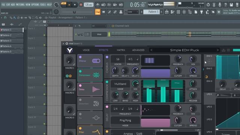
Task: Click the MACRO 1 knob
Action: [70, 60]
